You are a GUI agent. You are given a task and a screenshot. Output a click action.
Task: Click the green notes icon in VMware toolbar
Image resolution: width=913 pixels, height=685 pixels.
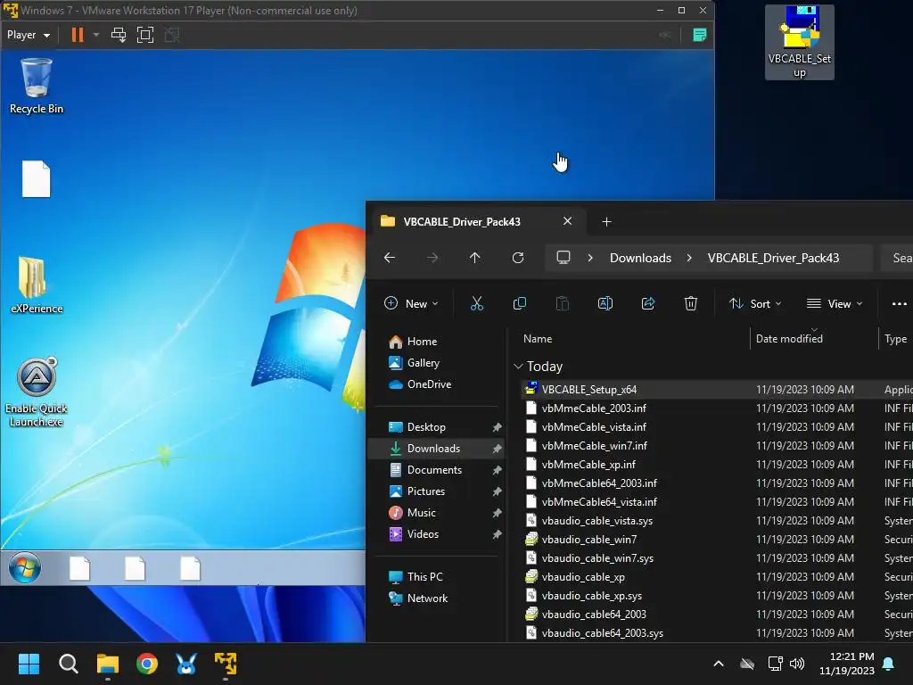click(x=699, y=35)
